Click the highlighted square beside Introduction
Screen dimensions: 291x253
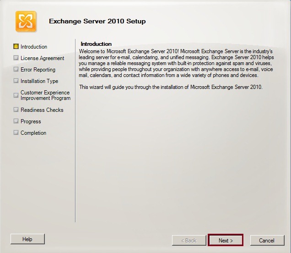(16, 46)
